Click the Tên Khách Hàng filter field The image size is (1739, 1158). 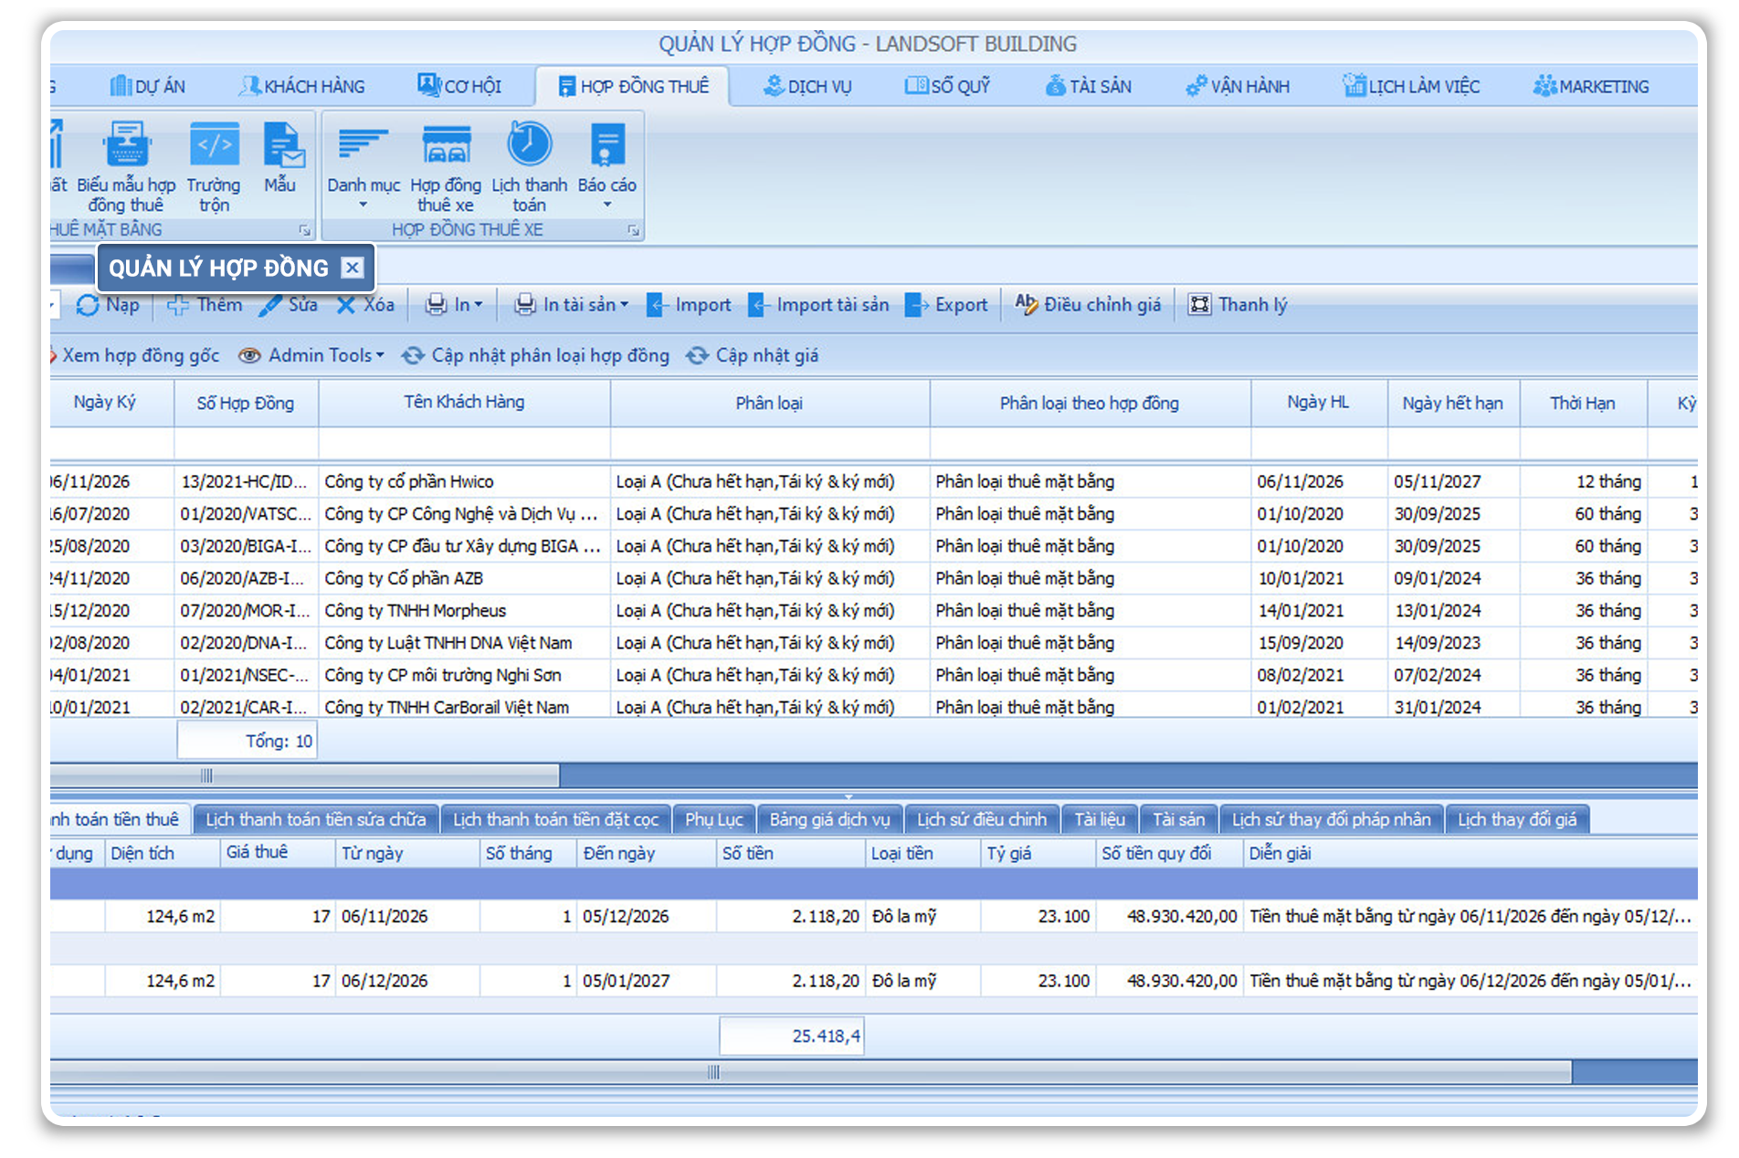click(464, 445)
